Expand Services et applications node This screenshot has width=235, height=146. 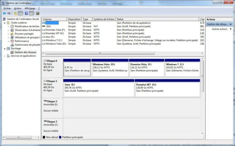point(5,56)
